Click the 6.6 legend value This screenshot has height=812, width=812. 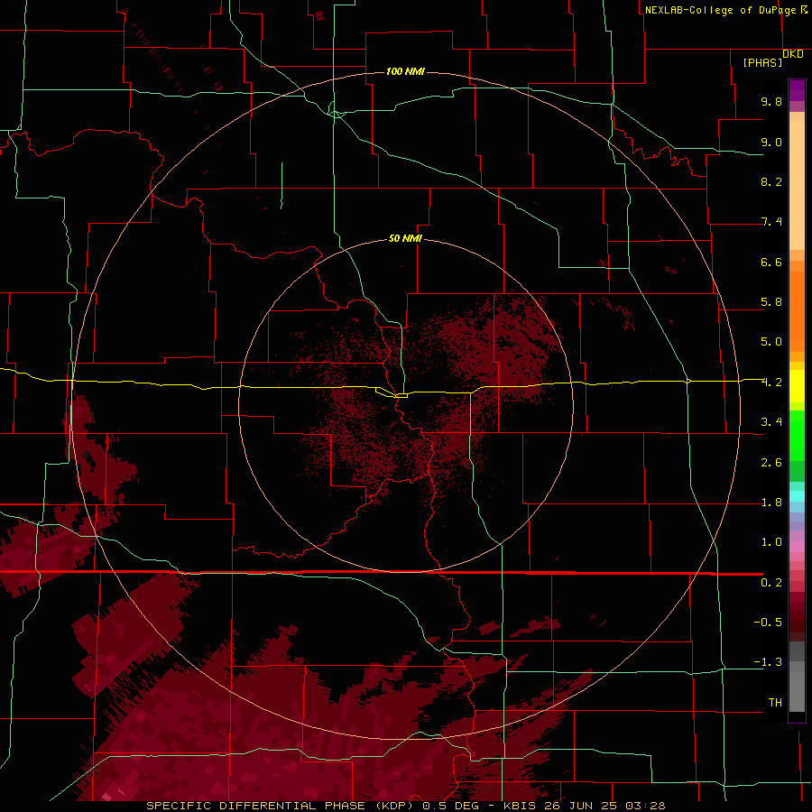[771, 262]
